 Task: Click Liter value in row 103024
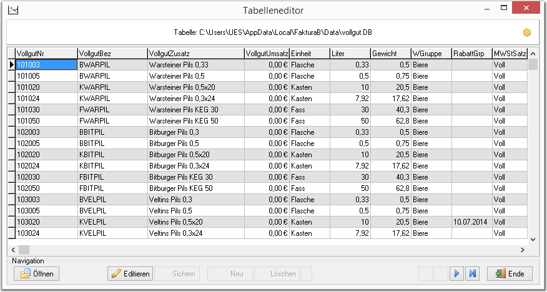coord(350,233)
